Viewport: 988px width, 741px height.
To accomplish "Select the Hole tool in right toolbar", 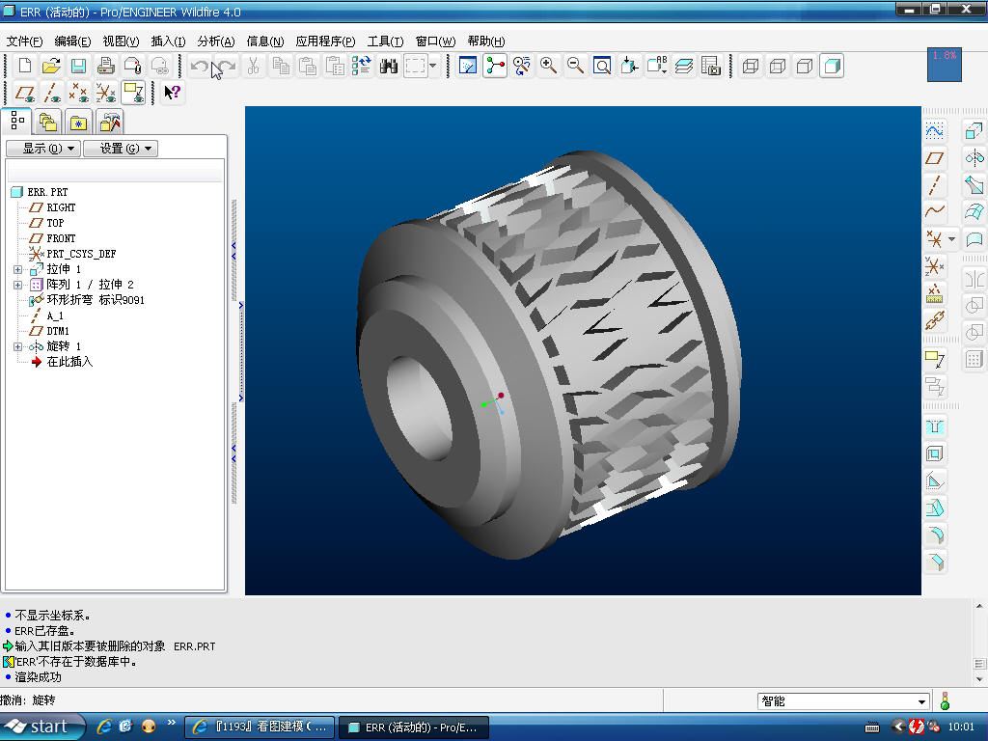I will (934, 427).
